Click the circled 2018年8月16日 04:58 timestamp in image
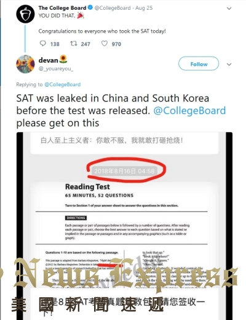 click(124, 171)
